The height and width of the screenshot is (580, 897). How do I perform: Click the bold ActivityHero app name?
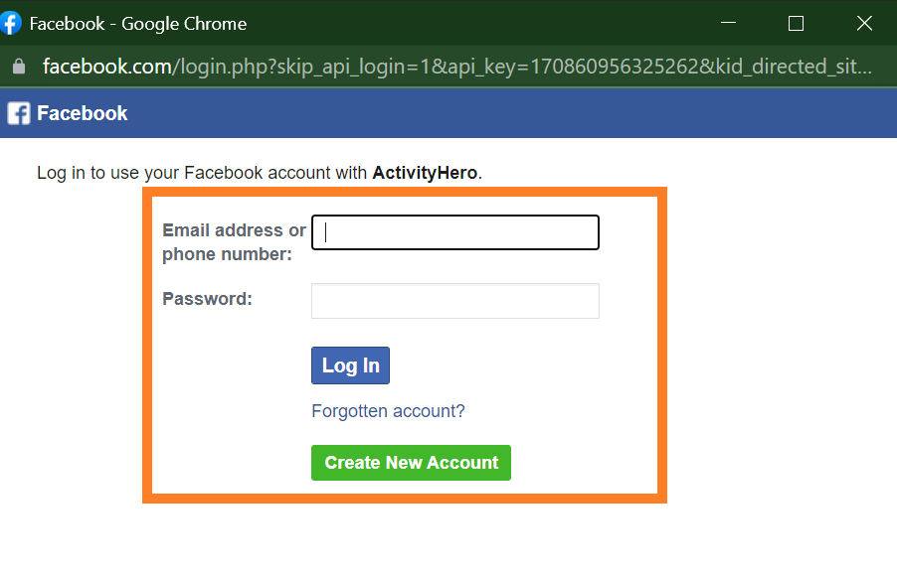[x=425, y=173]
